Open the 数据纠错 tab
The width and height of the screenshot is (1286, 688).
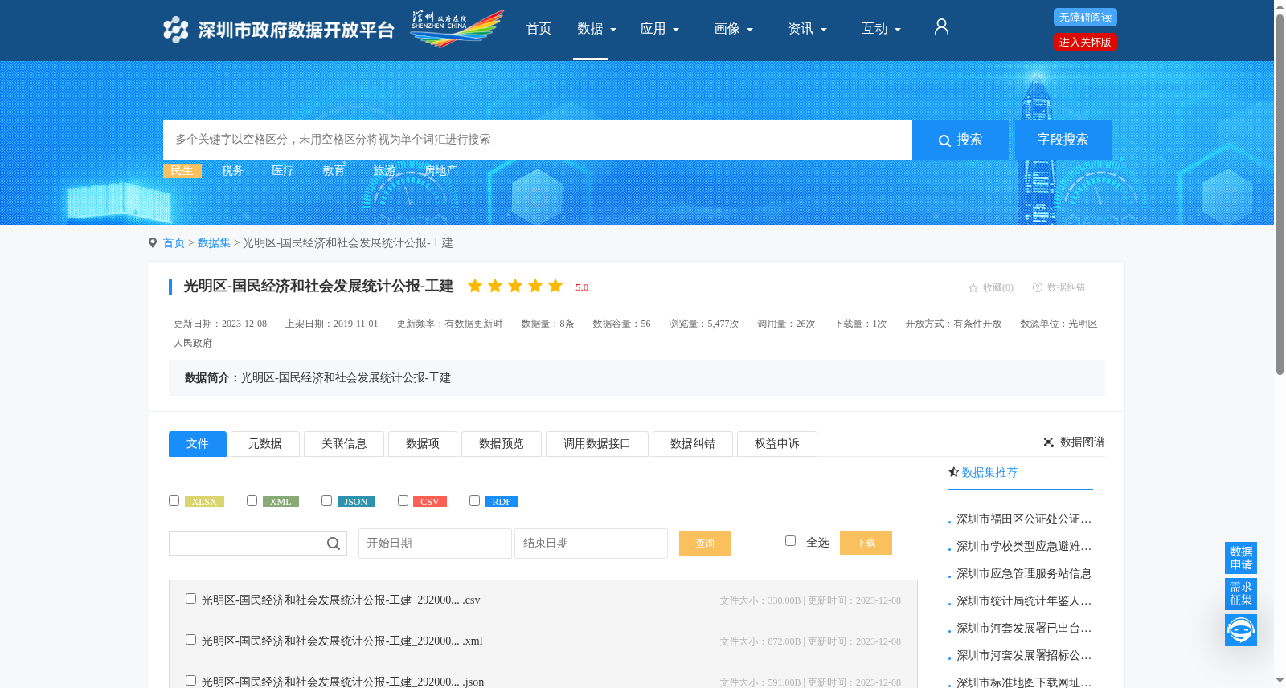click(692, 444)
